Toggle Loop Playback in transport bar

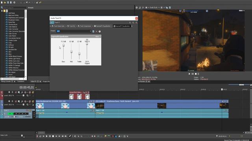click(x=40, y=136)
